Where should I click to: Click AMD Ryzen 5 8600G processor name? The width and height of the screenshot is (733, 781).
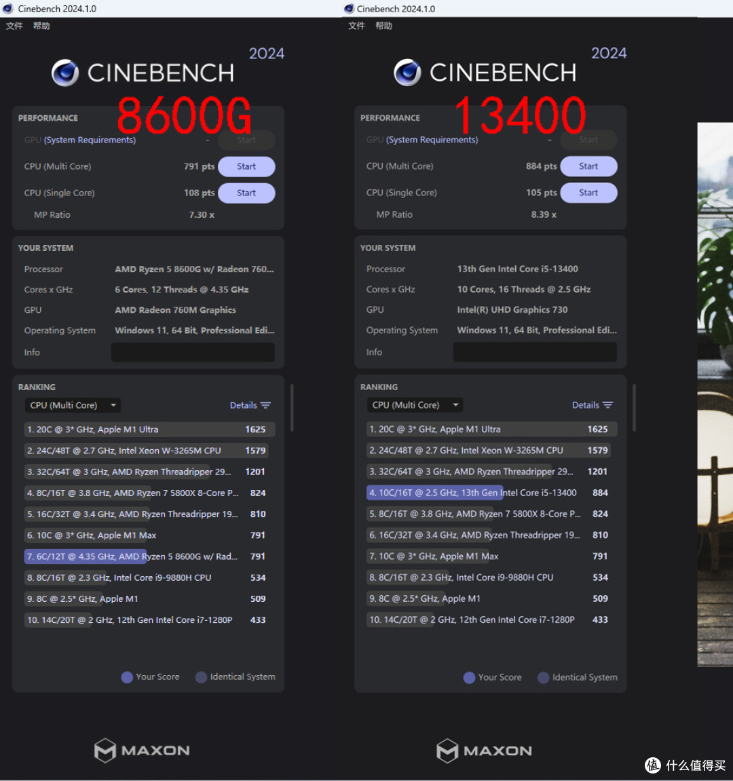[x=194, y=269]
